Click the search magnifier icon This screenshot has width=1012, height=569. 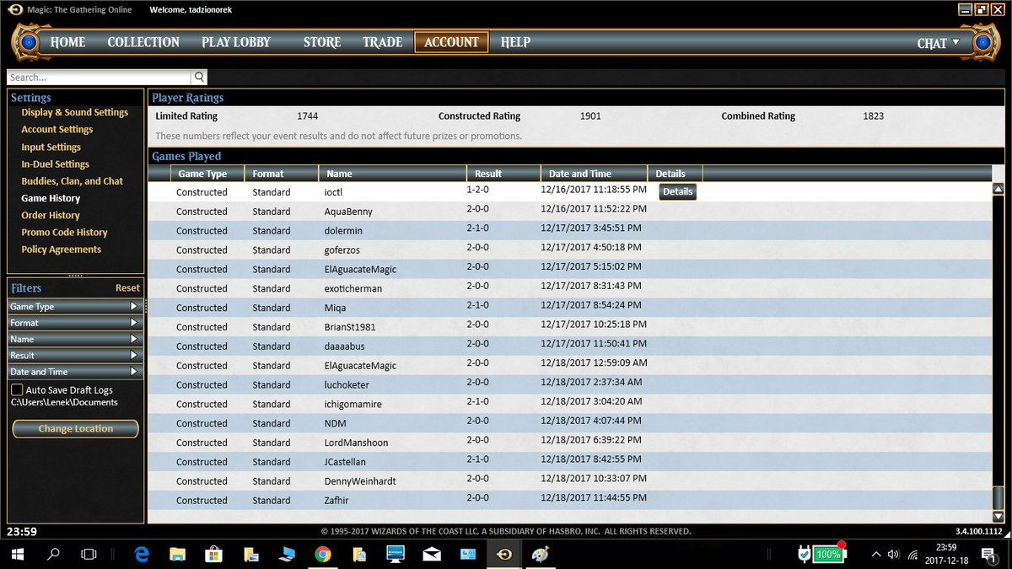(x=199, y=77)
